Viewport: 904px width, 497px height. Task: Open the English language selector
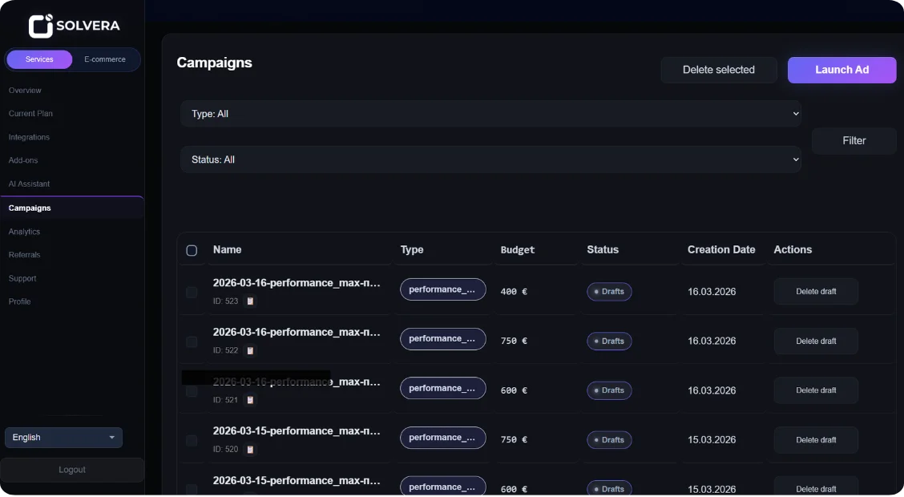coord(63,438)
